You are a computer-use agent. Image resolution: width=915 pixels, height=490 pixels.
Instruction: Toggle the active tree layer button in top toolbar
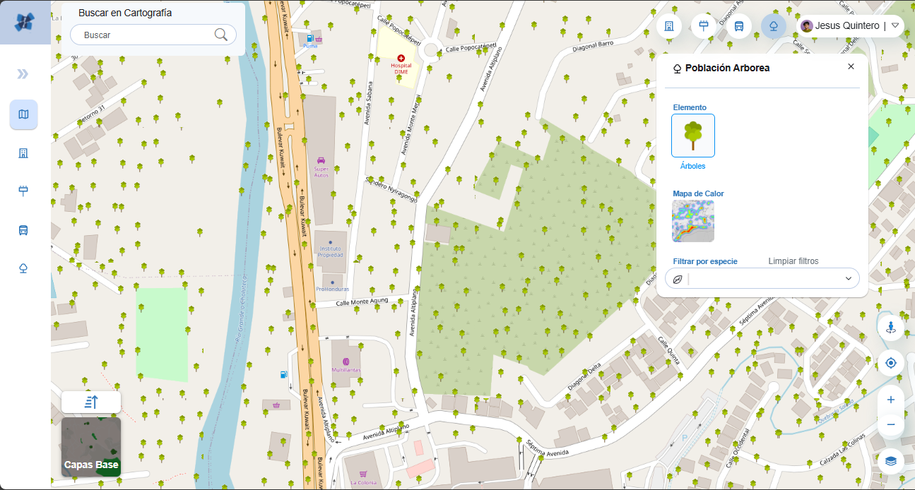pos(774,26)
